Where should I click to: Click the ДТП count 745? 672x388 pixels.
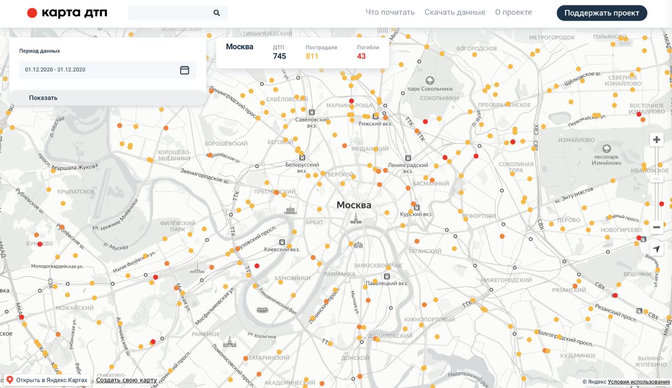[279, 56]
